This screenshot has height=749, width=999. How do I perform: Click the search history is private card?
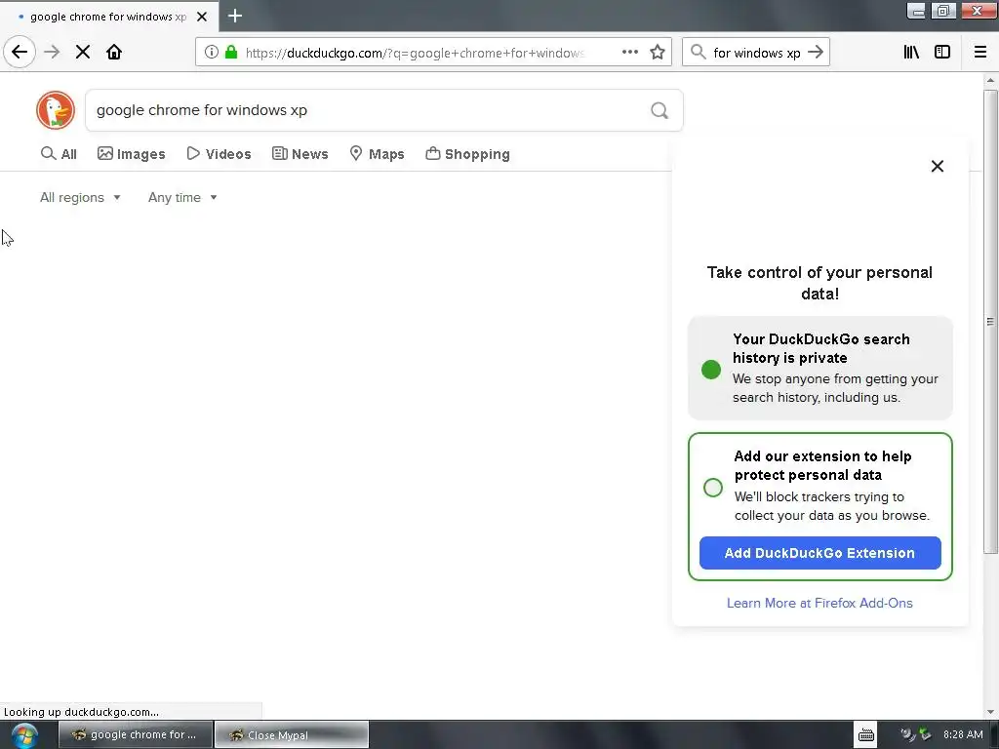point(819,368)
